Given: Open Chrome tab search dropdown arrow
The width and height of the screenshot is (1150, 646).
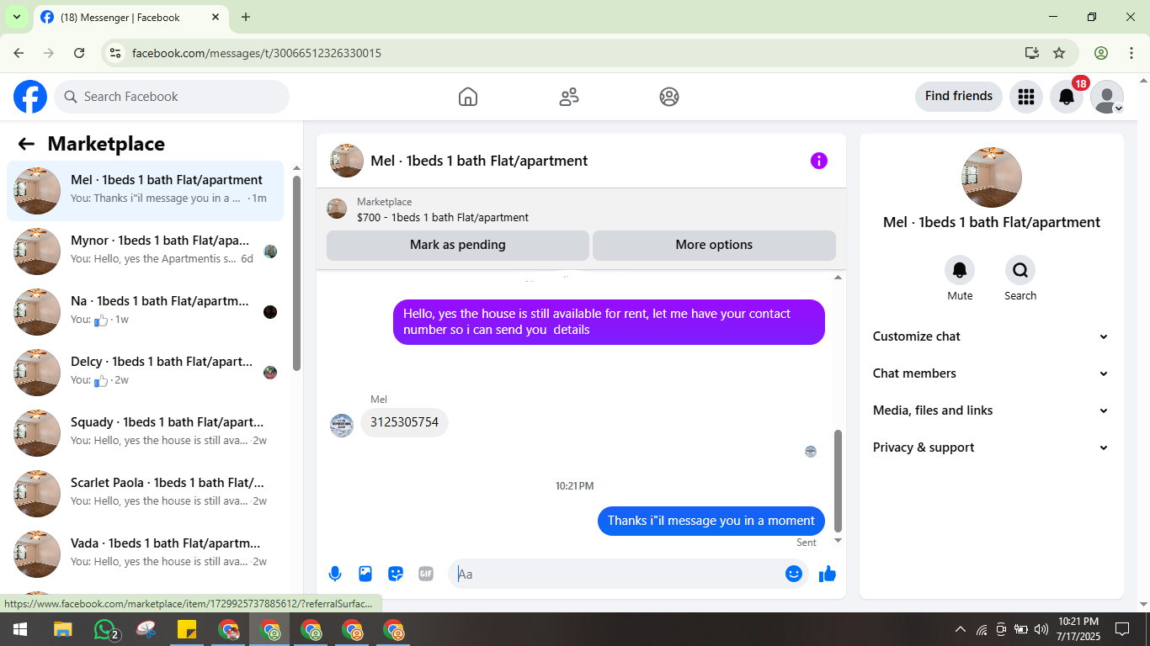Looking at the screenshot, I should click(16, 17).
